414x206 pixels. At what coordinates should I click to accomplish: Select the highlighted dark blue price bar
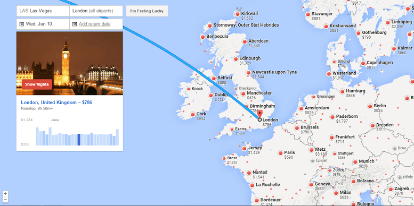(x=79, y=140)
